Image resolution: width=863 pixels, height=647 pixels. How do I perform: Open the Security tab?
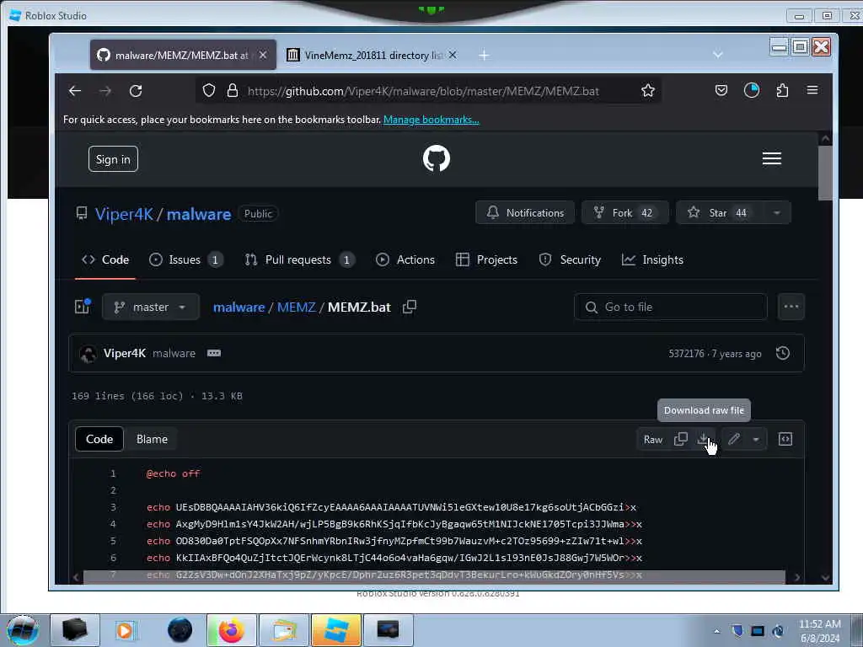tap(570, 259)
